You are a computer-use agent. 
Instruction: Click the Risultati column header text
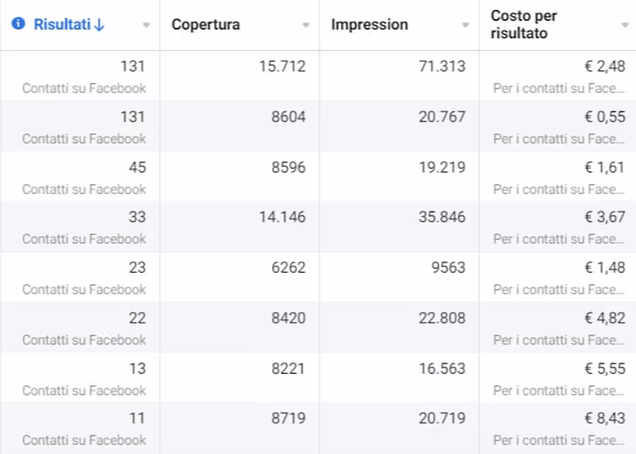click(x=62, y=25)
